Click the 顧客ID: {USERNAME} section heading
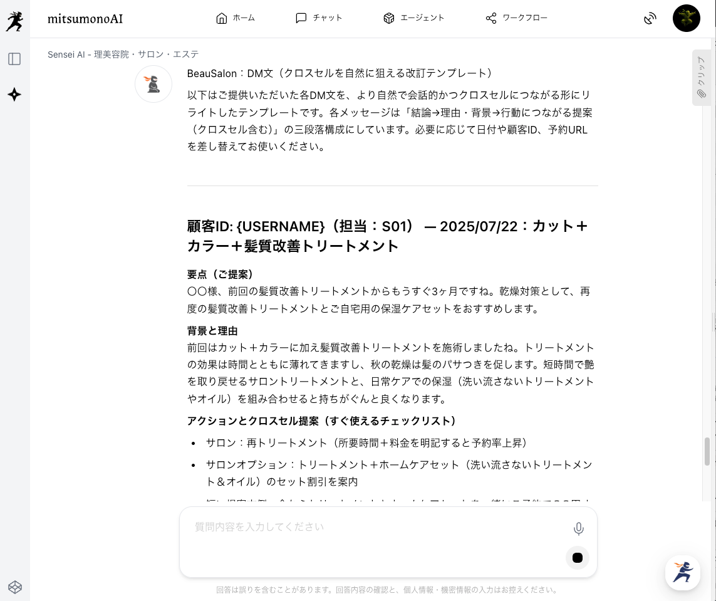 coord(387,236)
